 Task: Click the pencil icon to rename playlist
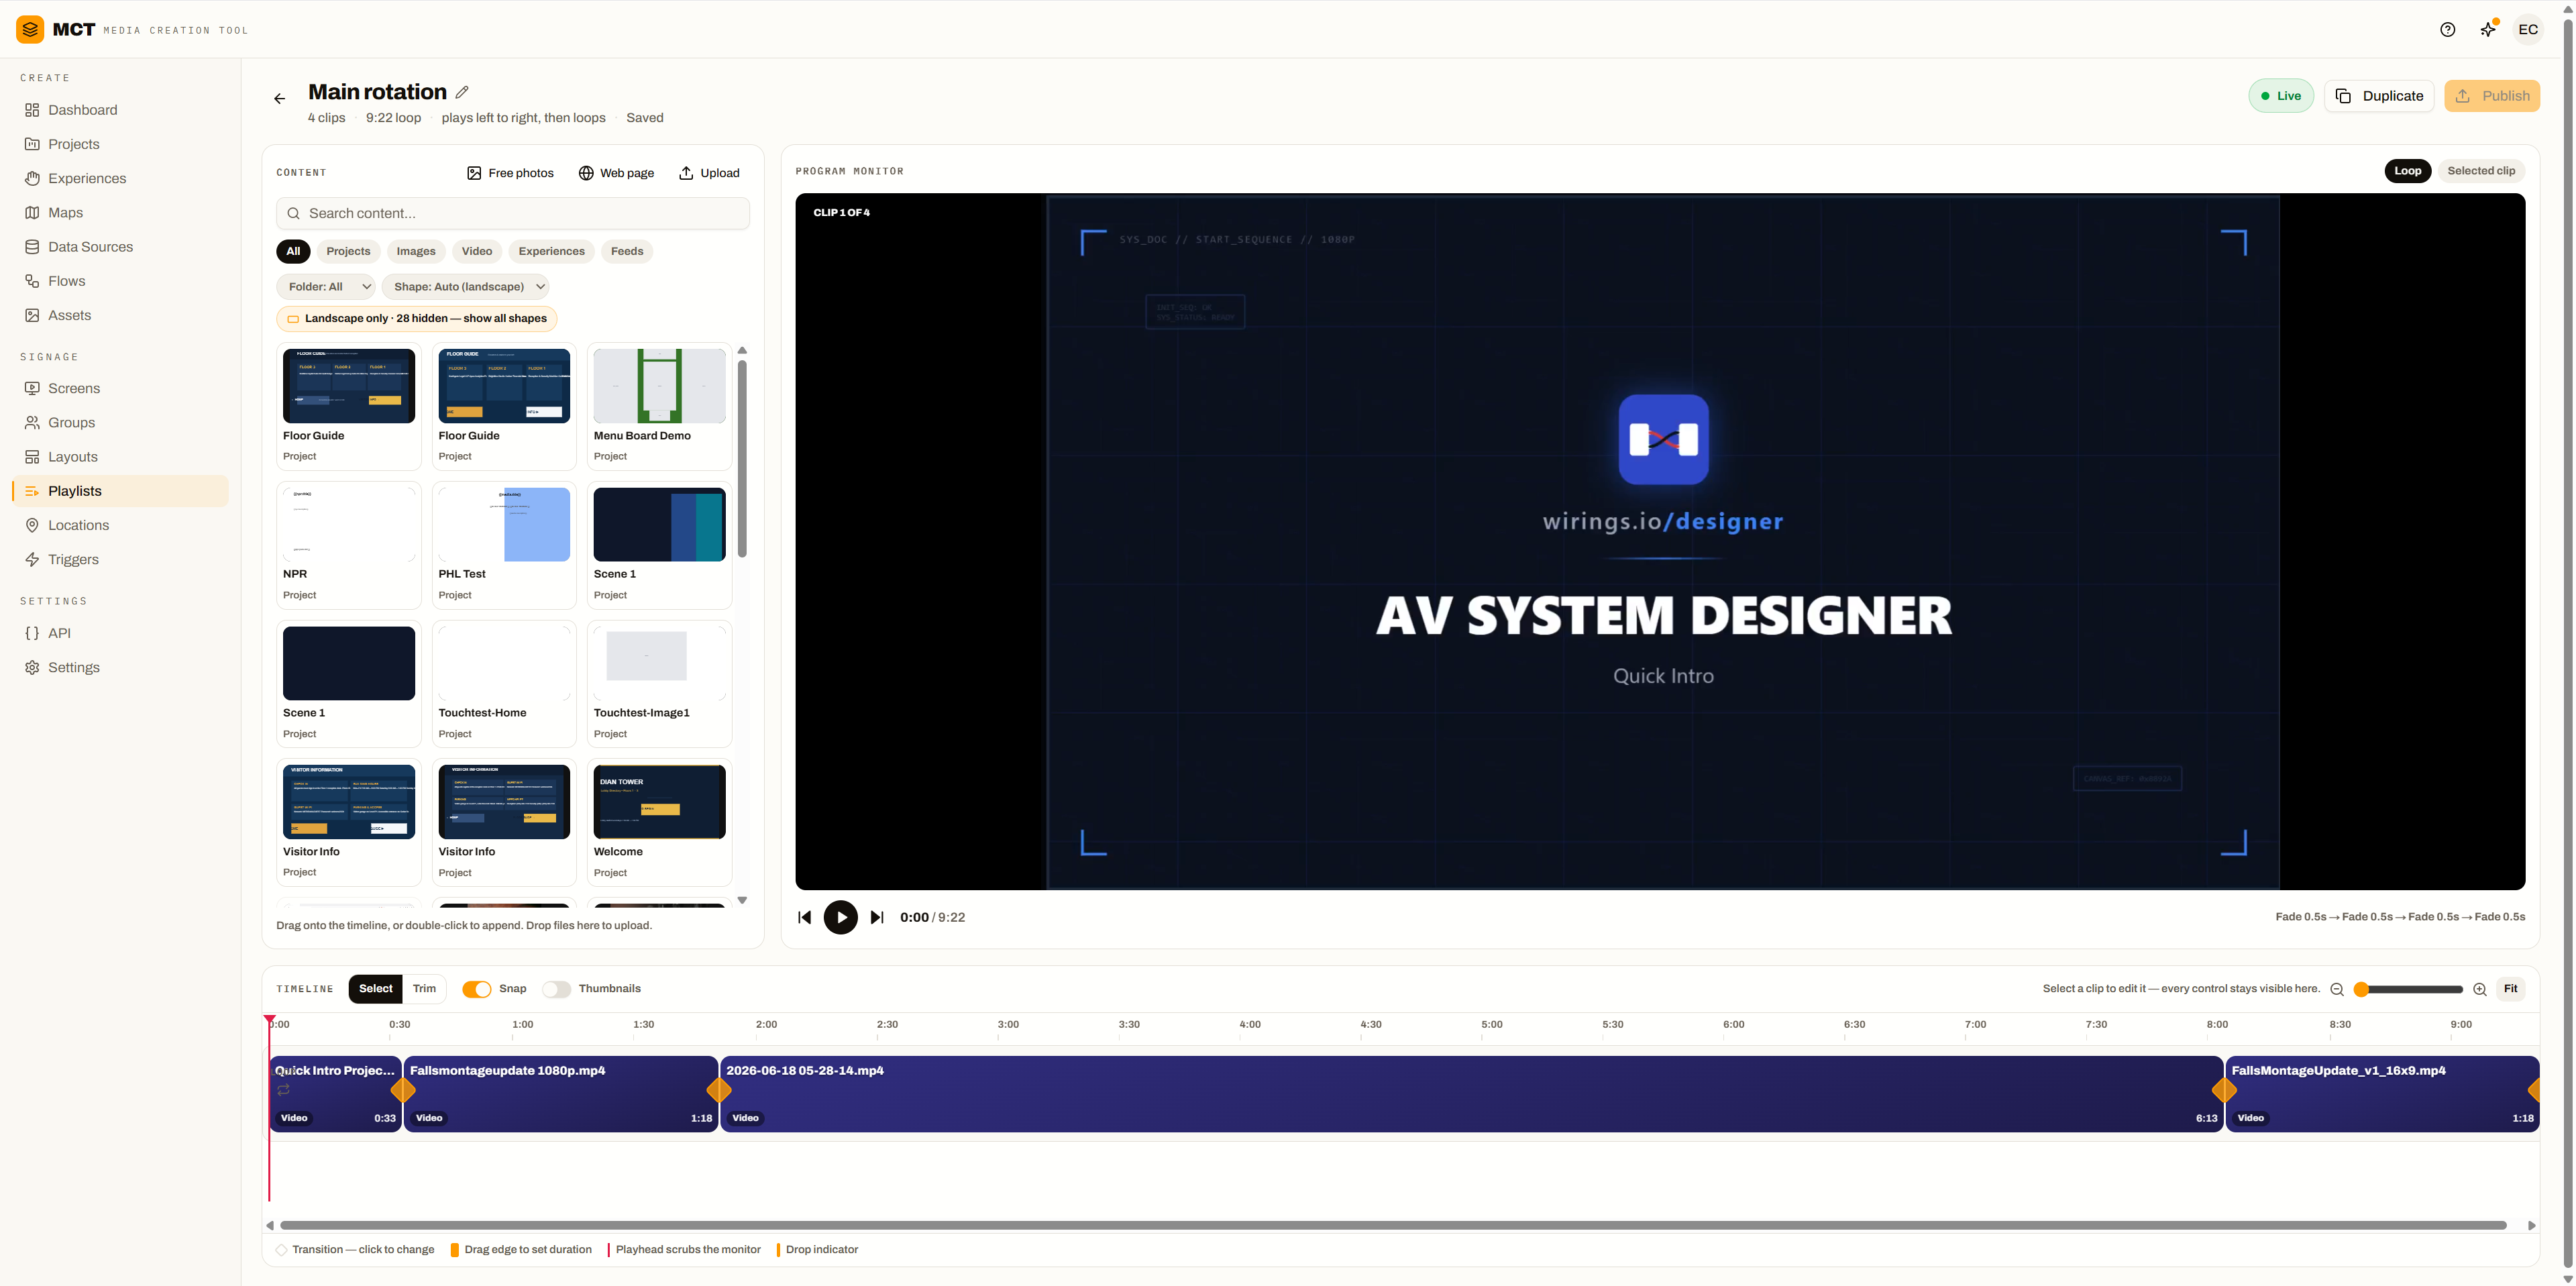point(462,92)
